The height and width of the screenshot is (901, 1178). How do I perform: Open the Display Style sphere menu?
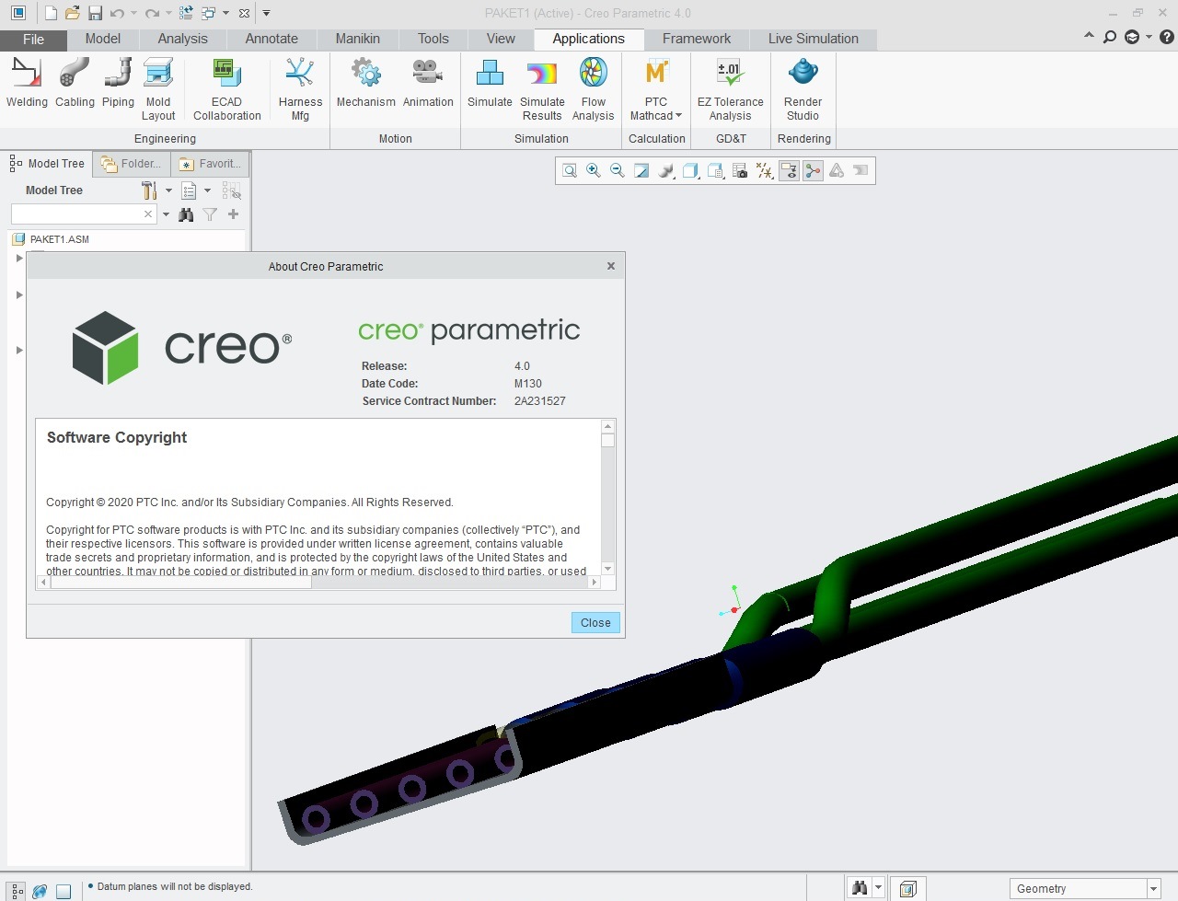pyautogui.click(x=666, y=170)
